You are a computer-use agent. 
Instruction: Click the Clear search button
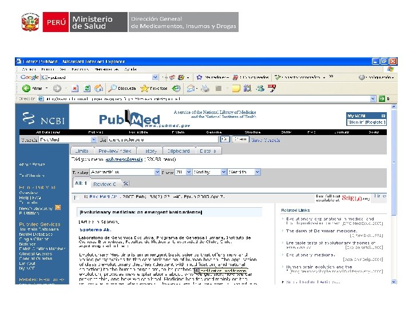[240, 139]
